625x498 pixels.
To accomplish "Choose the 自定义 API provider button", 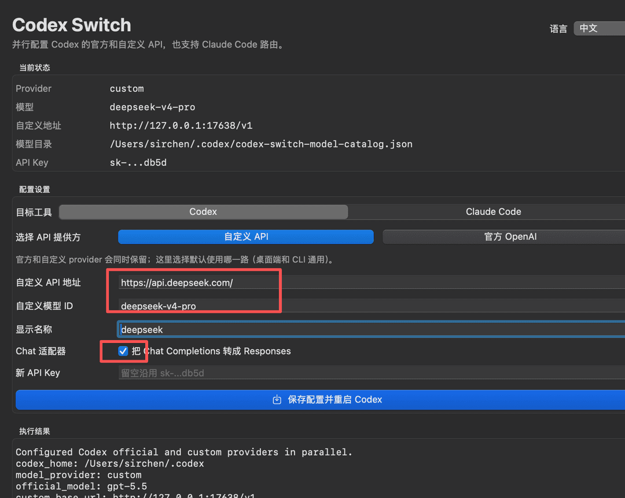I will (246, 237).
